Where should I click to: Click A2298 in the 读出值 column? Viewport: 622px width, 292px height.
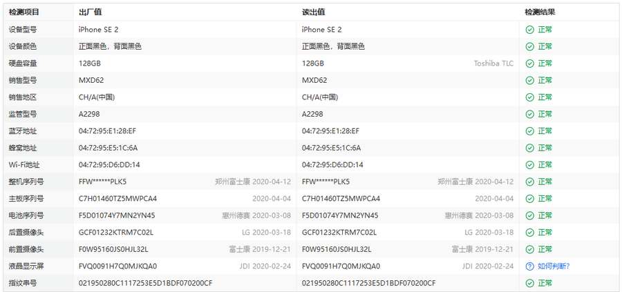click(312, 114)
